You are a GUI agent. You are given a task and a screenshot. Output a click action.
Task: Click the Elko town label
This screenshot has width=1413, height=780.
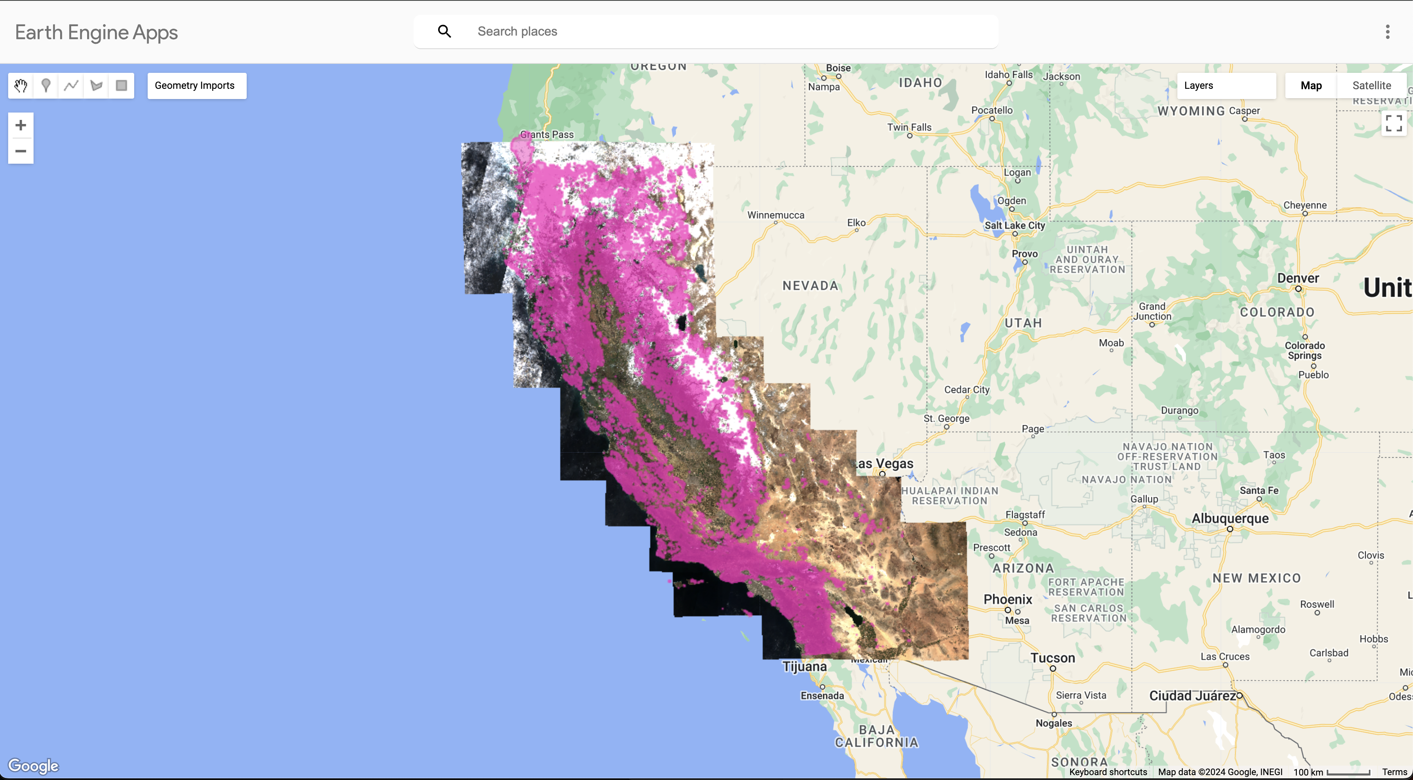pos(856,222)
